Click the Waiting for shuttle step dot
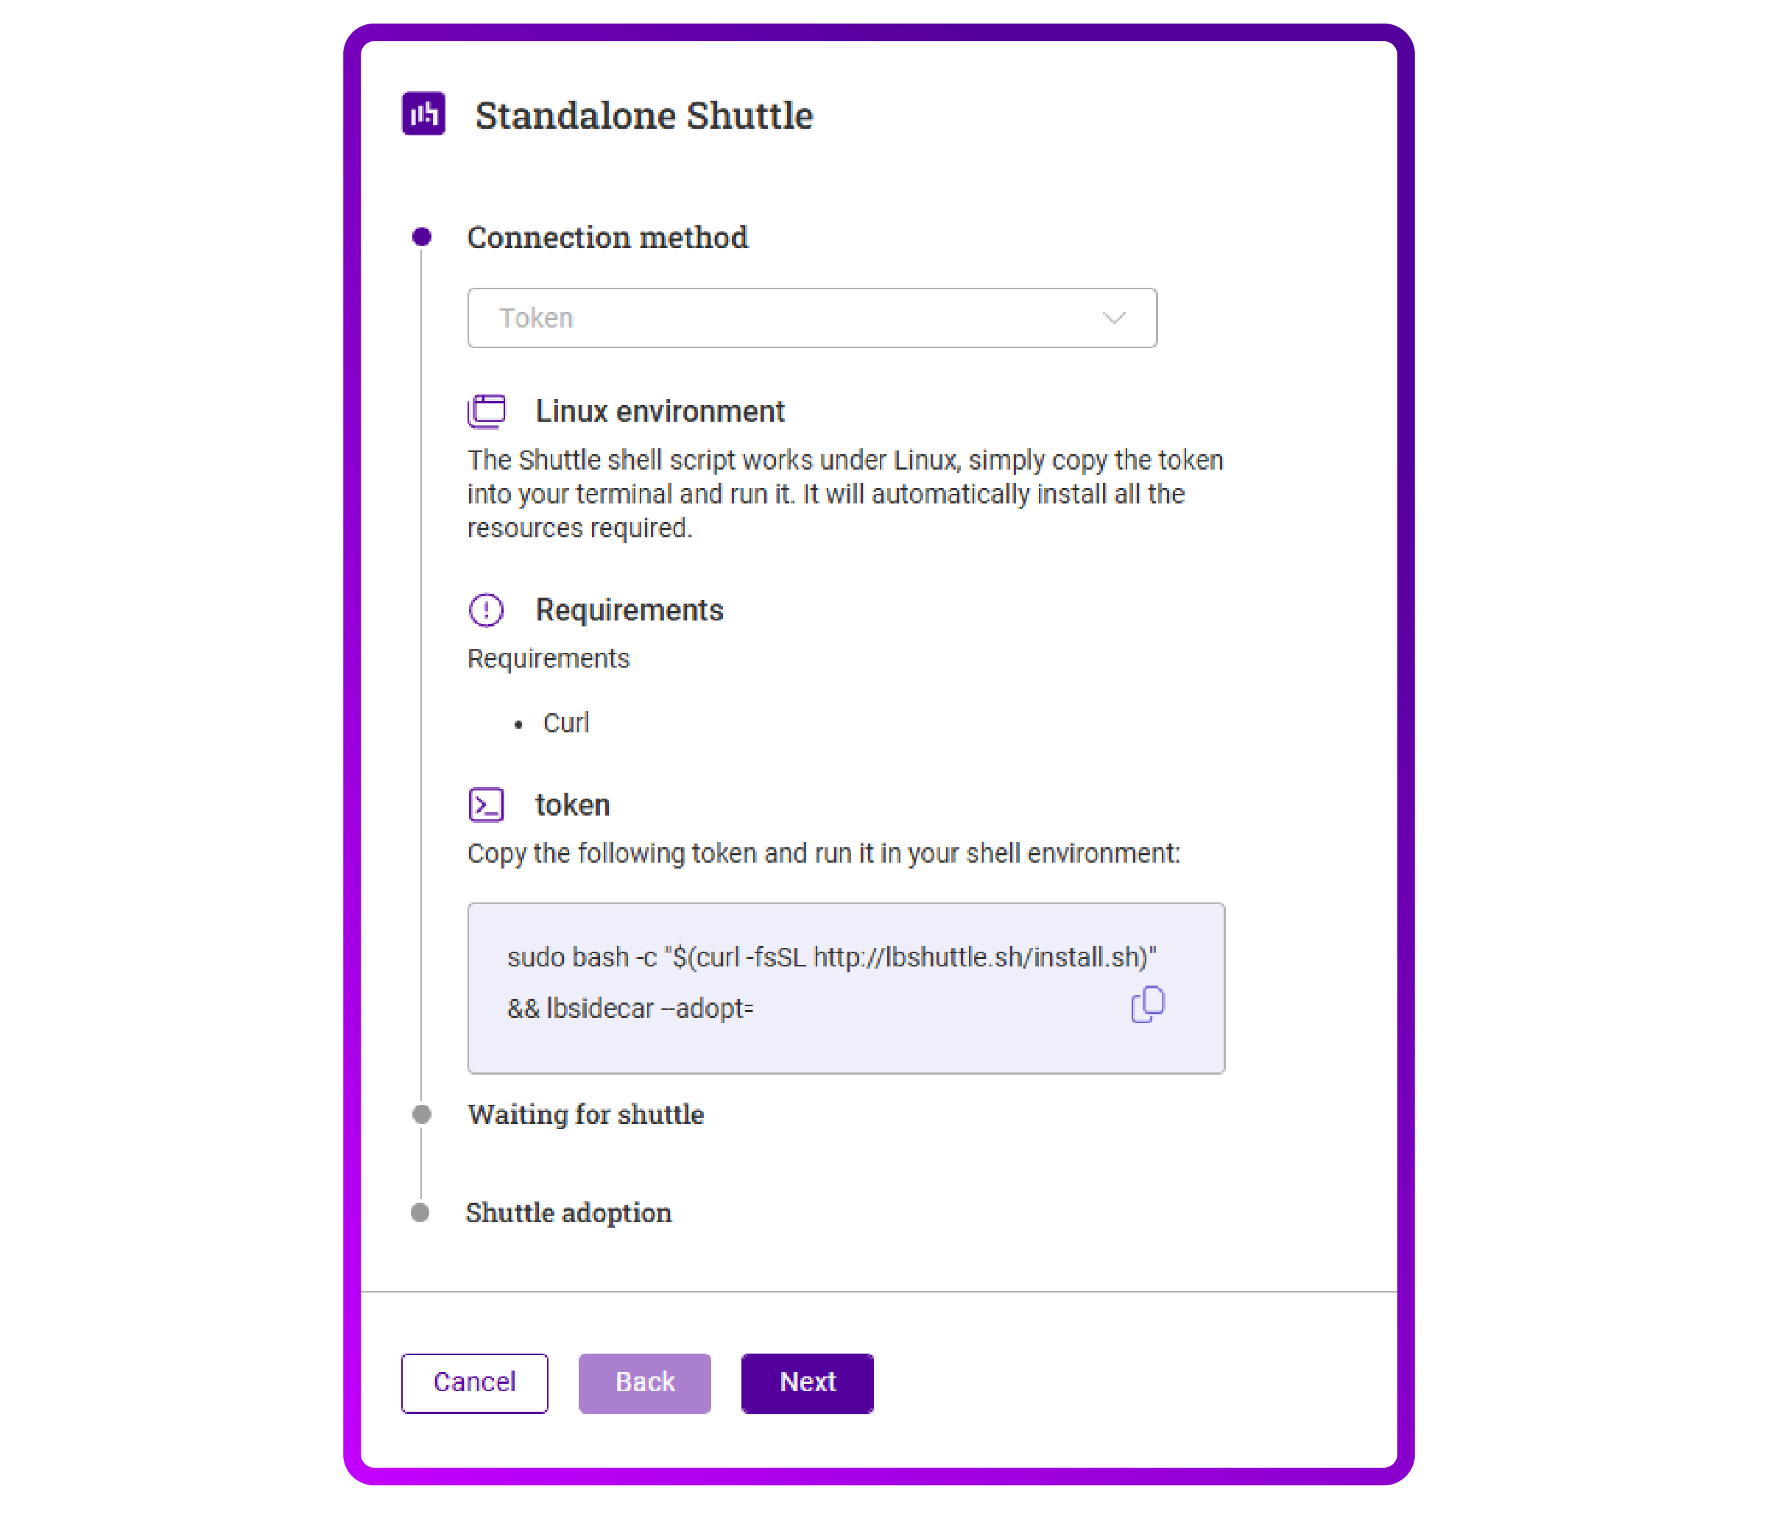 pyautogui.click(x=420, y=1114)
